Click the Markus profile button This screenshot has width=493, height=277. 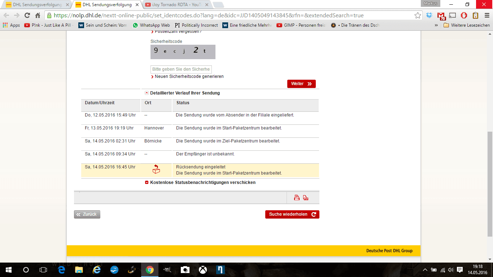431,3
